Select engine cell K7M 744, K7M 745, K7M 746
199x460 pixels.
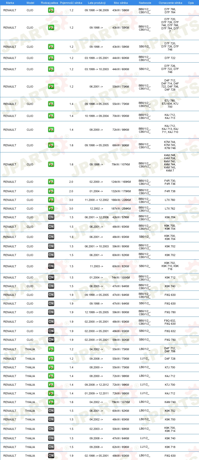170,145
